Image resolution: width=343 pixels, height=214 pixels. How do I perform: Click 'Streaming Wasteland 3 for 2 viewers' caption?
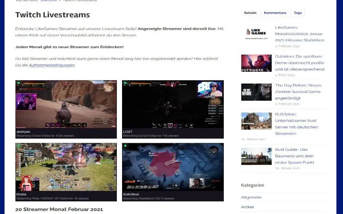(149, 199)
